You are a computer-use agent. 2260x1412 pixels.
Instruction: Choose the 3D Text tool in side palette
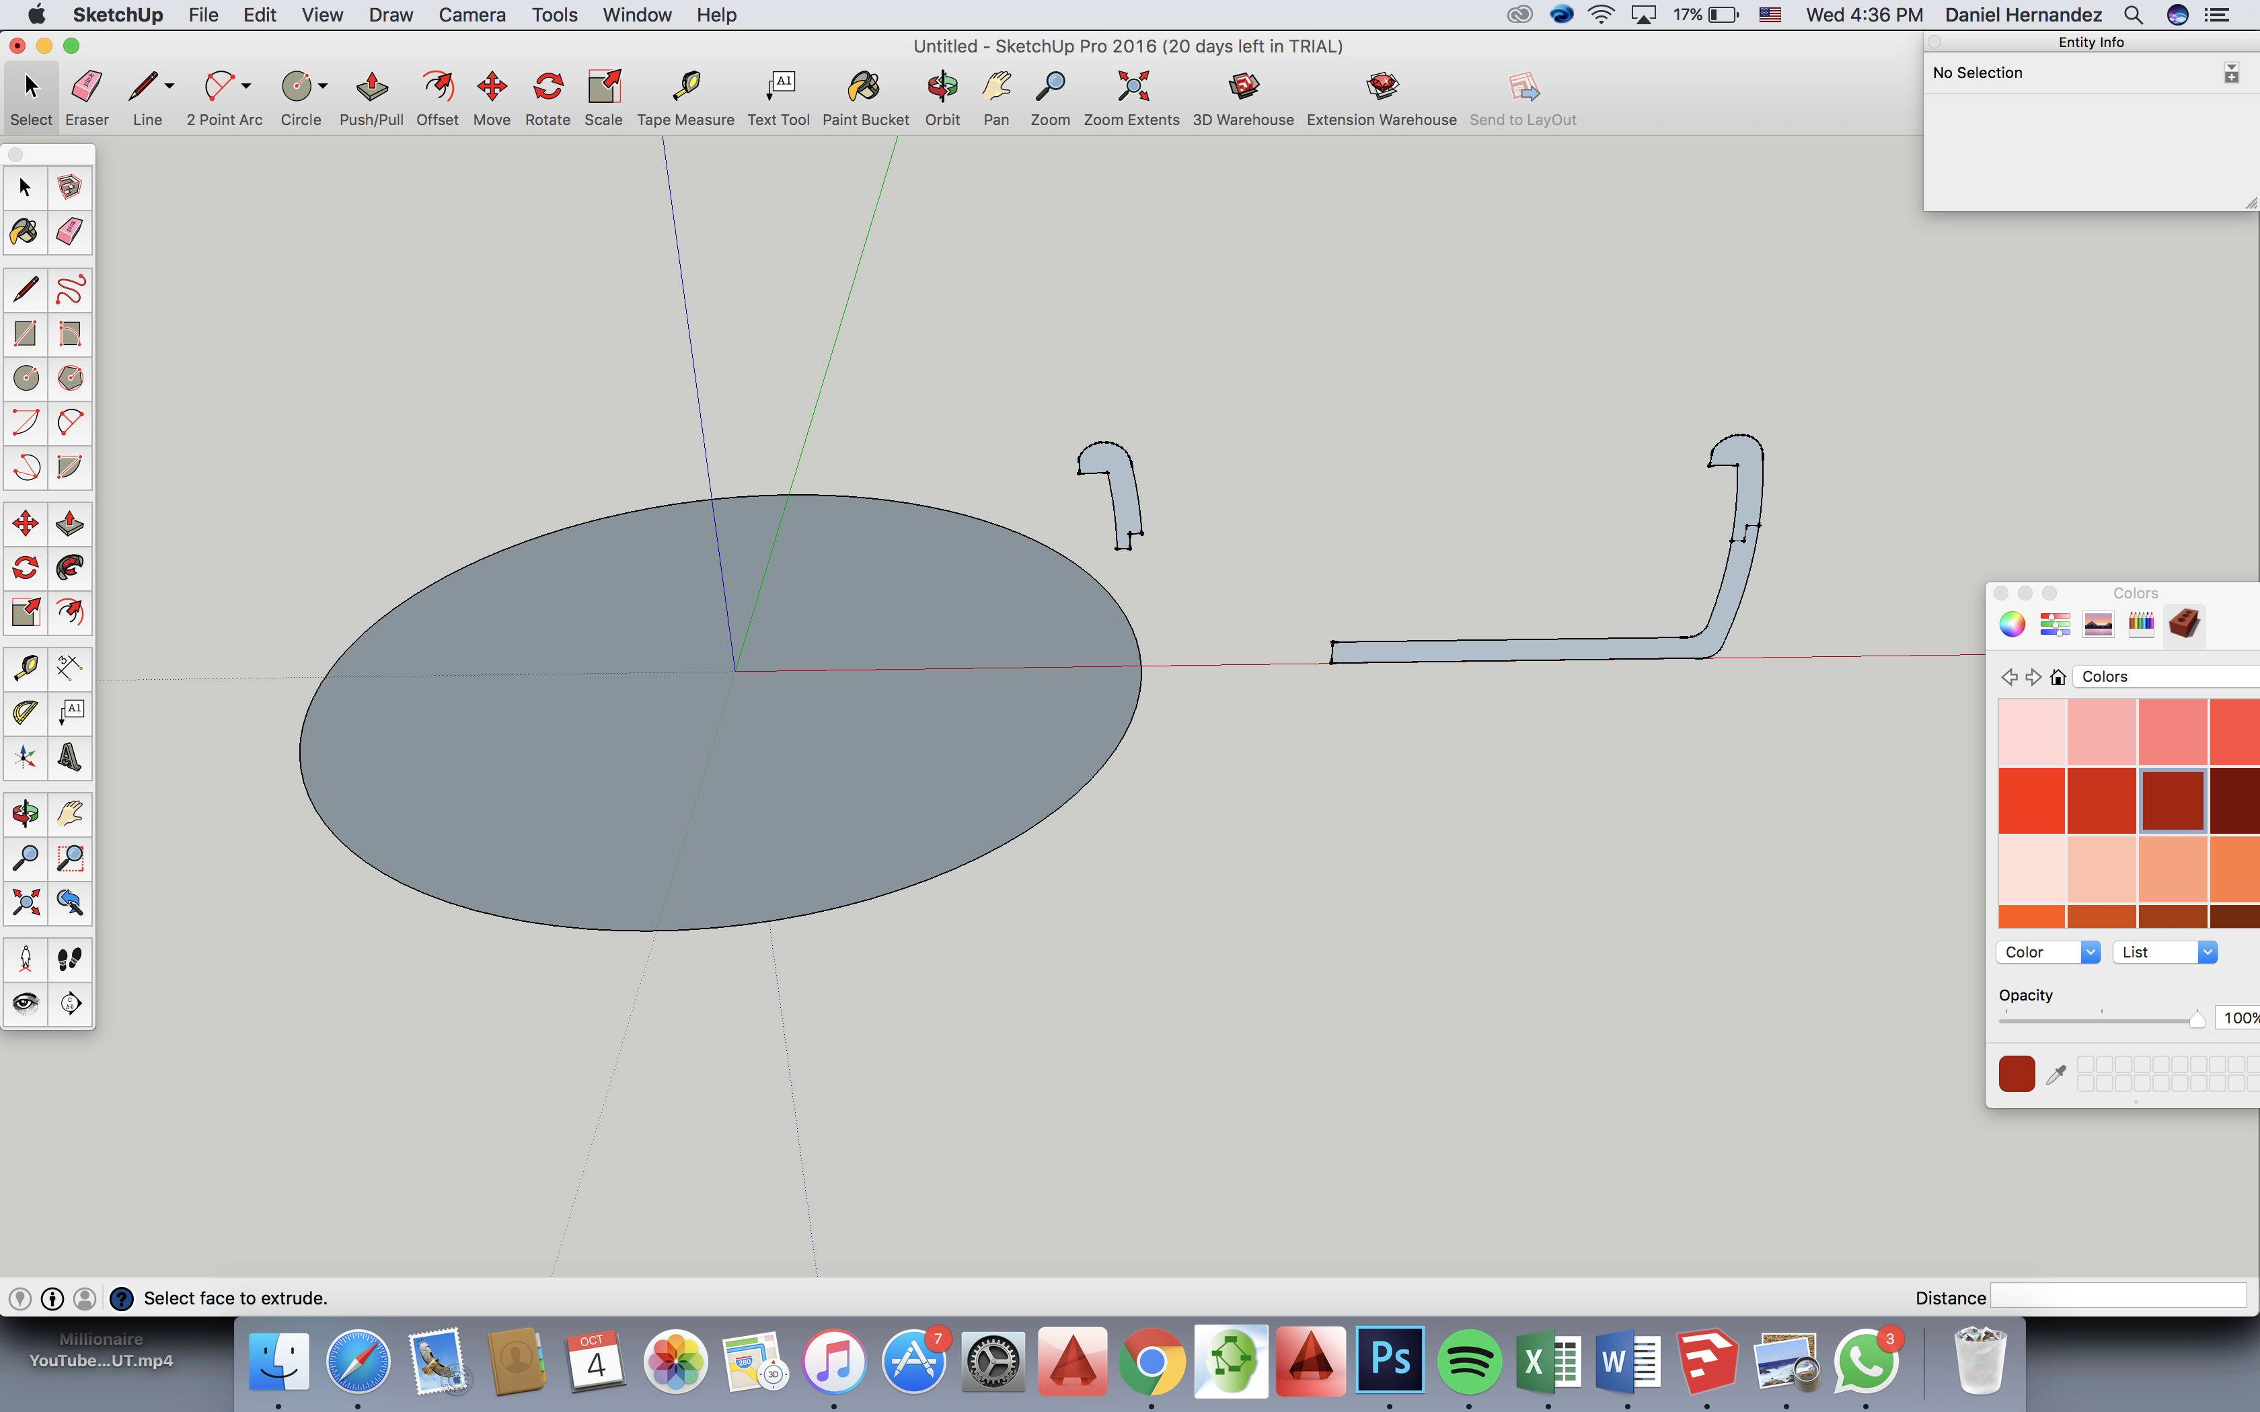coord(70,757)
